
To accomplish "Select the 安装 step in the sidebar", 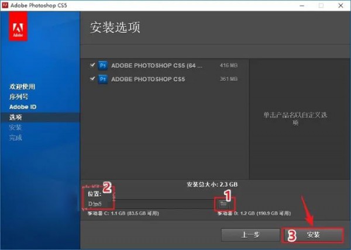I will (15, 127).
